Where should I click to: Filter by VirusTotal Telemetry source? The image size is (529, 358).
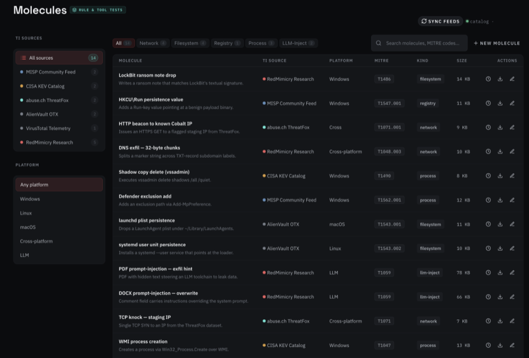pos(59,128)
